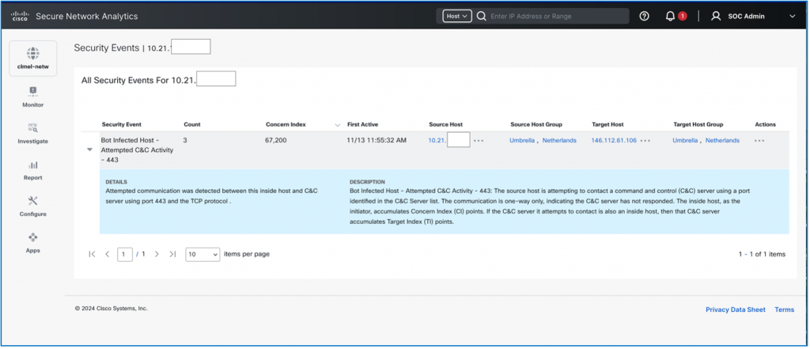This screenshot has width=810, height=349.
Task: Open the Host search type dropdown
Action: click(457, 16)
